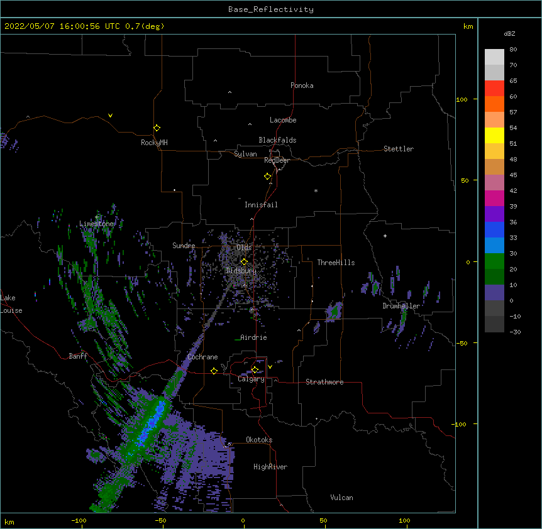Screen dimensions: 542x529
Task: Pick the magenta swatch in the dBZ legend
Action: (x=494, y=198)
